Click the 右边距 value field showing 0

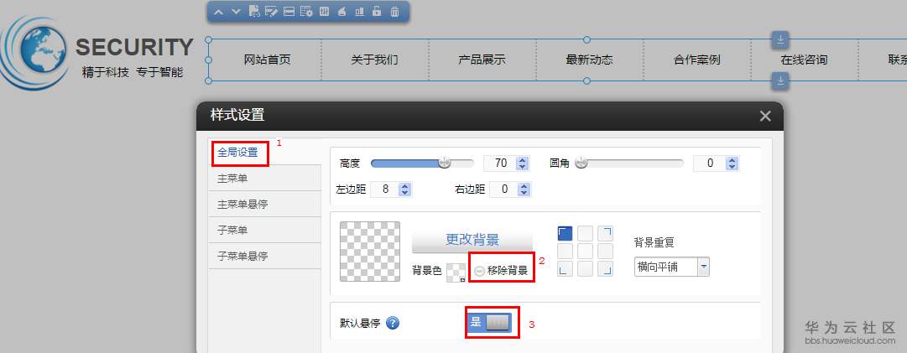point(503,189)
